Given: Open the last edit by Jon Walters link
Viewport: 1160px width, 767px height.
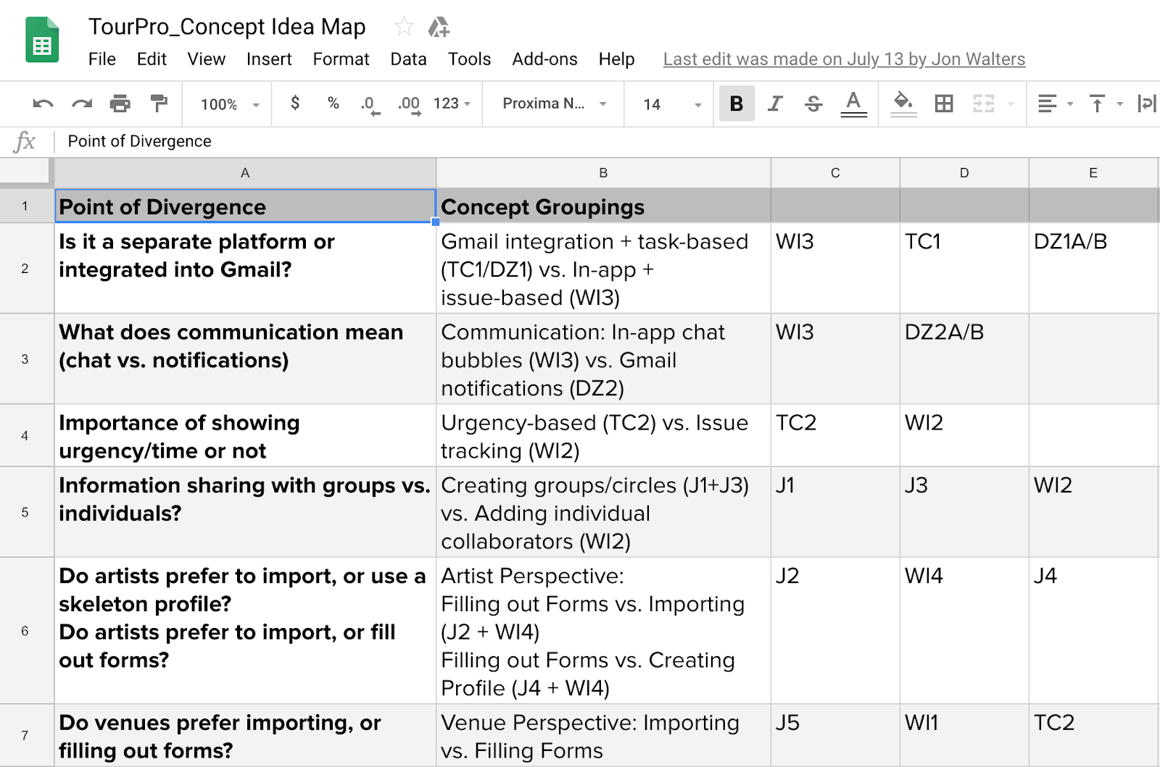Looking at the screenshot, I should 844,59.
